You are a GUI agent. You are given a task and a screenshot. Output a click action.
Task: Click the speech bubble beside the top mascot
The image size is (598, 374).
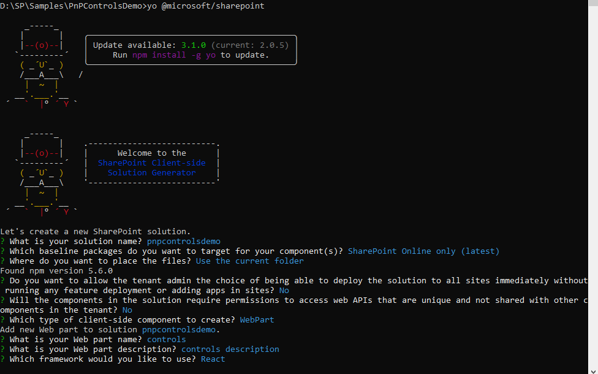192,50
